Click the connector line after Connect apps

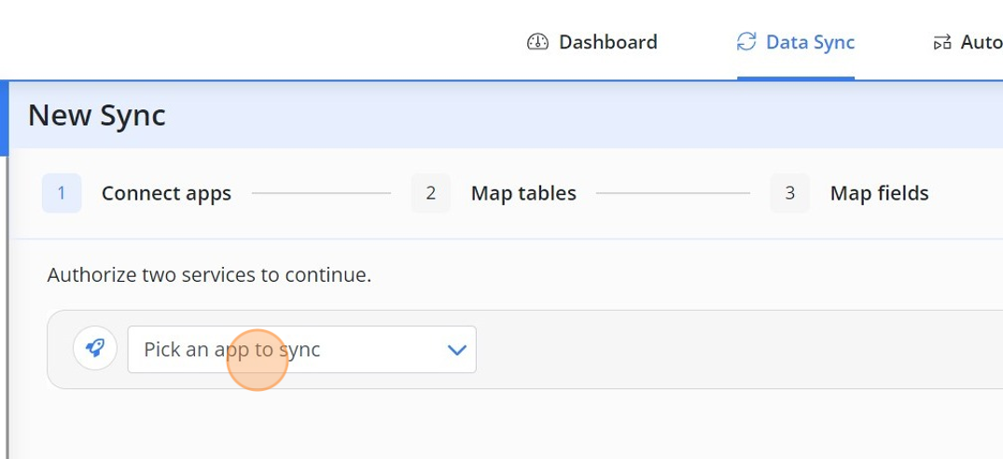point(321,193)
